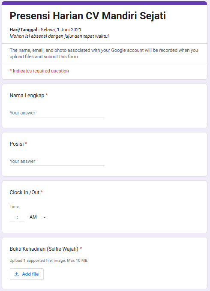Image resolution: width=210 pixels, height=291 pixels.
Task: Click the Upload 1 supported file hint
Action: 49,261
